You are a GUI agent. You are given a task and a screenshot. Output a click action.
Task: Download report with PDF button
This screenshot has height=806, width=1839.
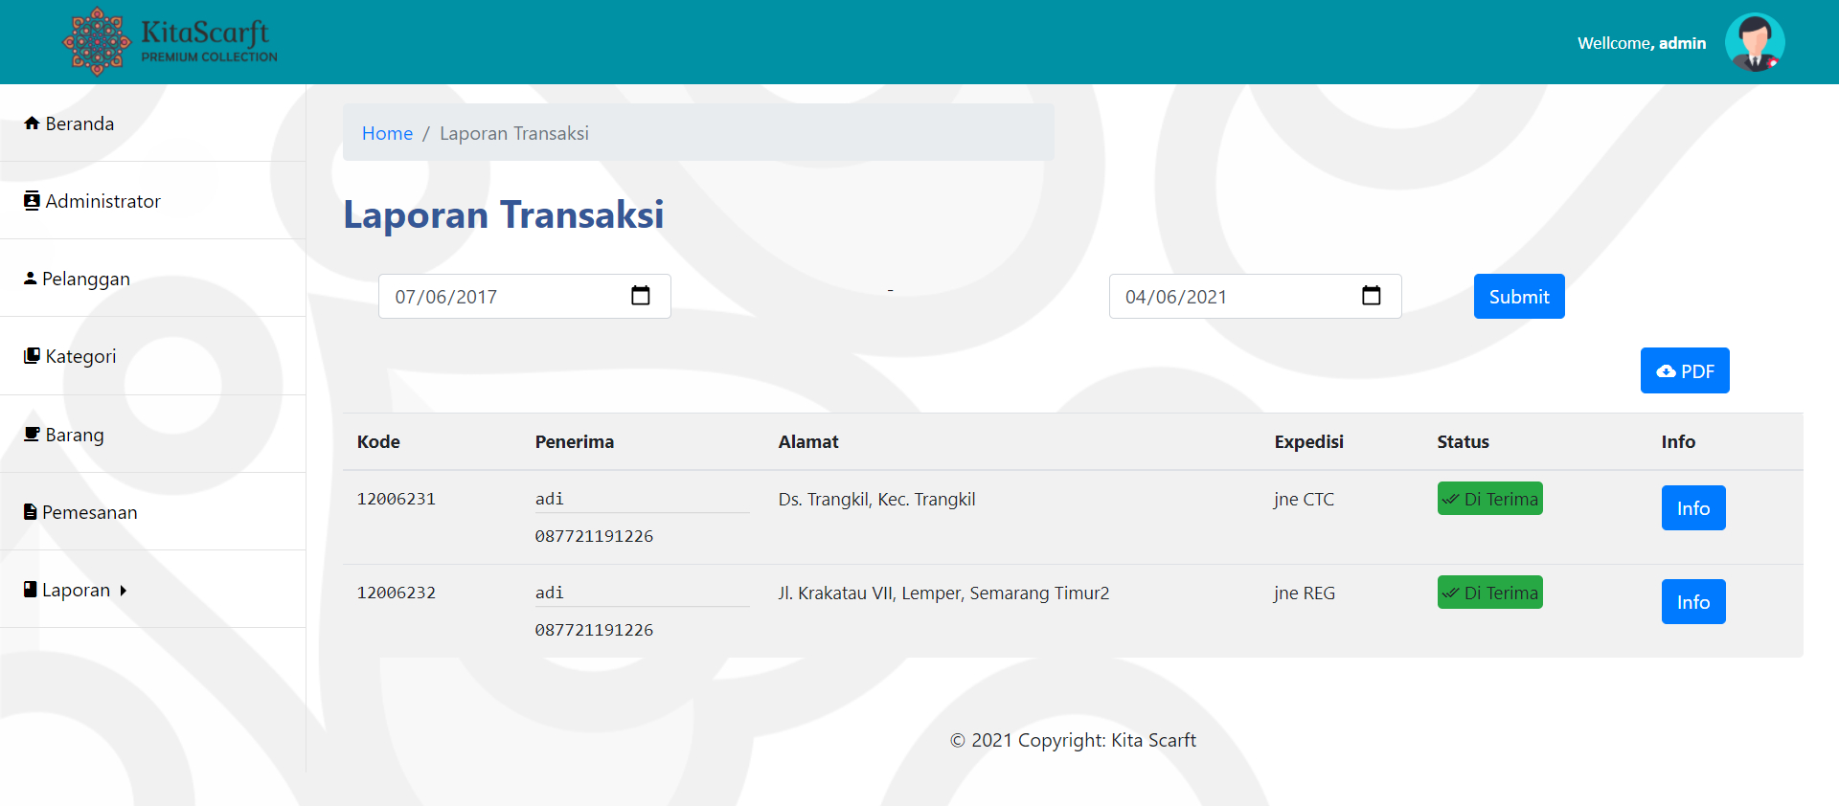1684,370
